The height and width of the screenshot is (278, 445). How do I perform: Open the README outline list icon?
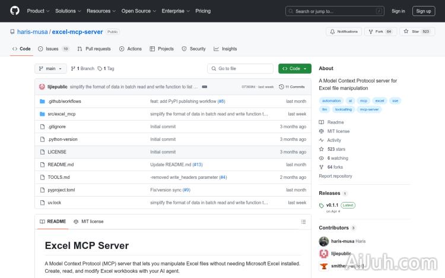[303, 222]
